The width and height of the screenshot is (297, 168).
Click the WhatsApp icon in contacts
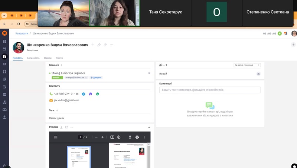click(x=98, y=94)
